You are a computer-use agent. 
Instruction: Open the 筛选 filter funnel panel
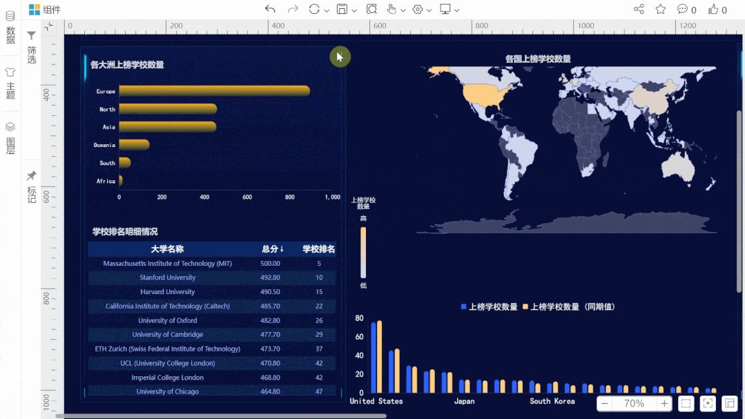click(31, 47)
